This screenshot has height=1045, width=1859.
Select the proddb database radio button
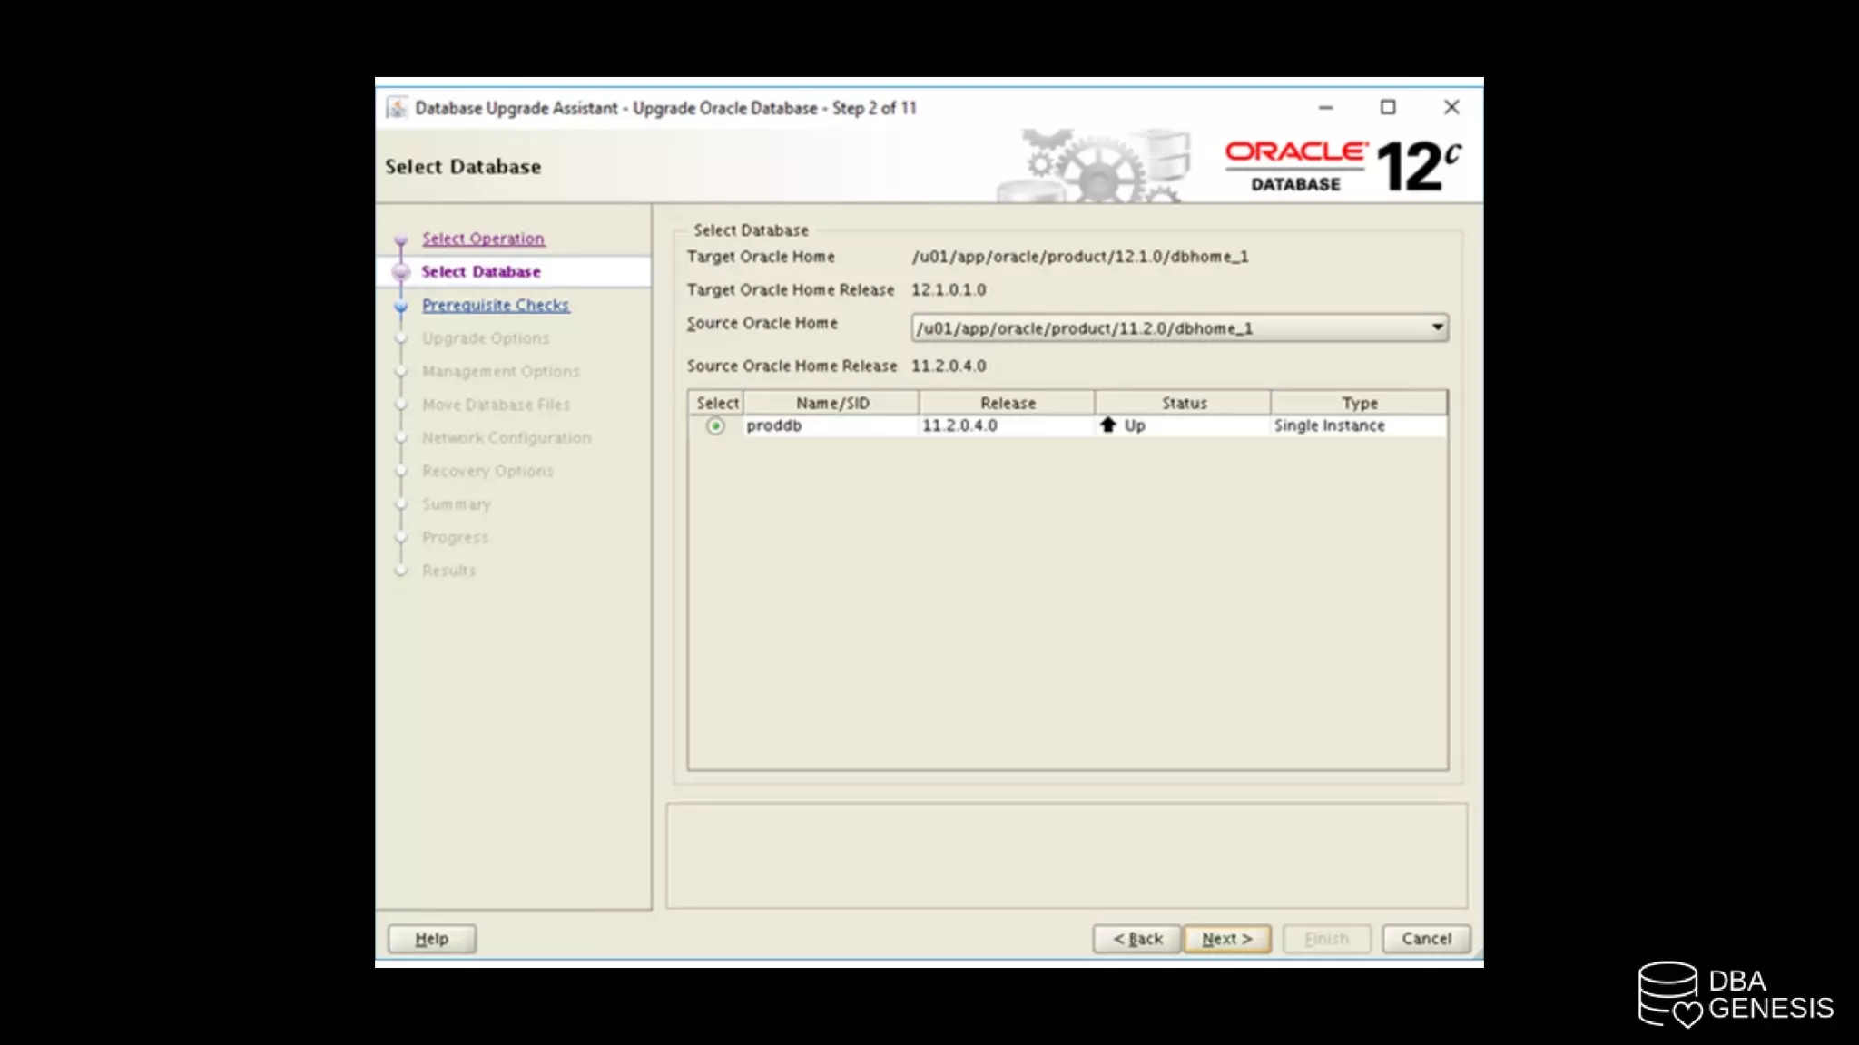(715, 425)
